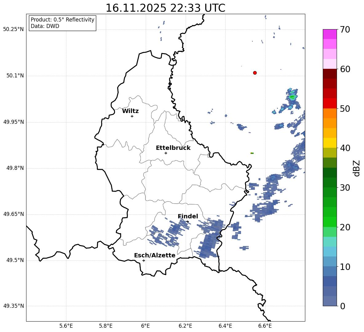This screenshot has width=364, height=332.
Task: Click the colorbar tick value 50
Action: pos(345,108)
